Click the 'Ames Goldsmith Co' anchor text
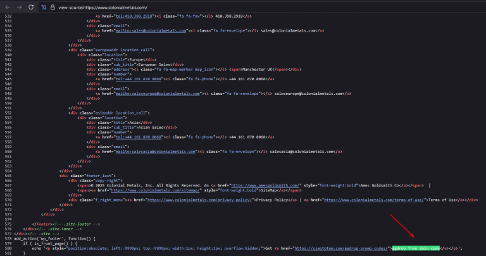 [380, 185]
